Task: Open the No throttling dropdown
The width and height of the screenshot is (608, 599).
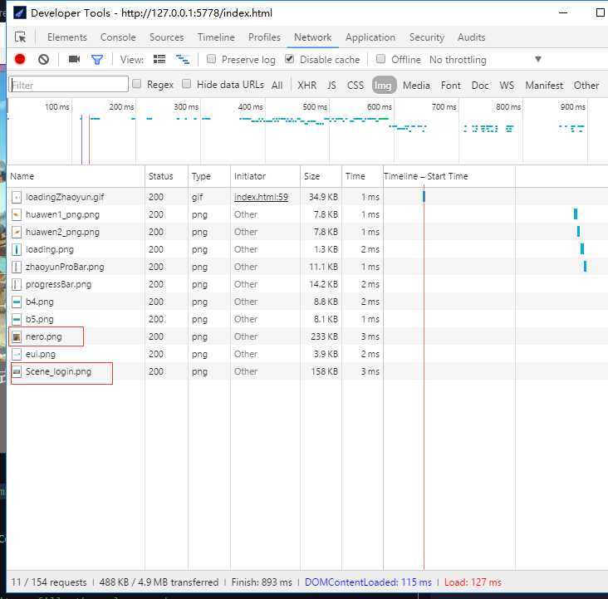Action: (x=485, y=60)
